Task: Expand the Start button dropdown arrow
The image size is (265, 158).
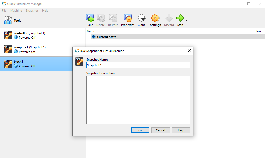Action: point(187,20)
